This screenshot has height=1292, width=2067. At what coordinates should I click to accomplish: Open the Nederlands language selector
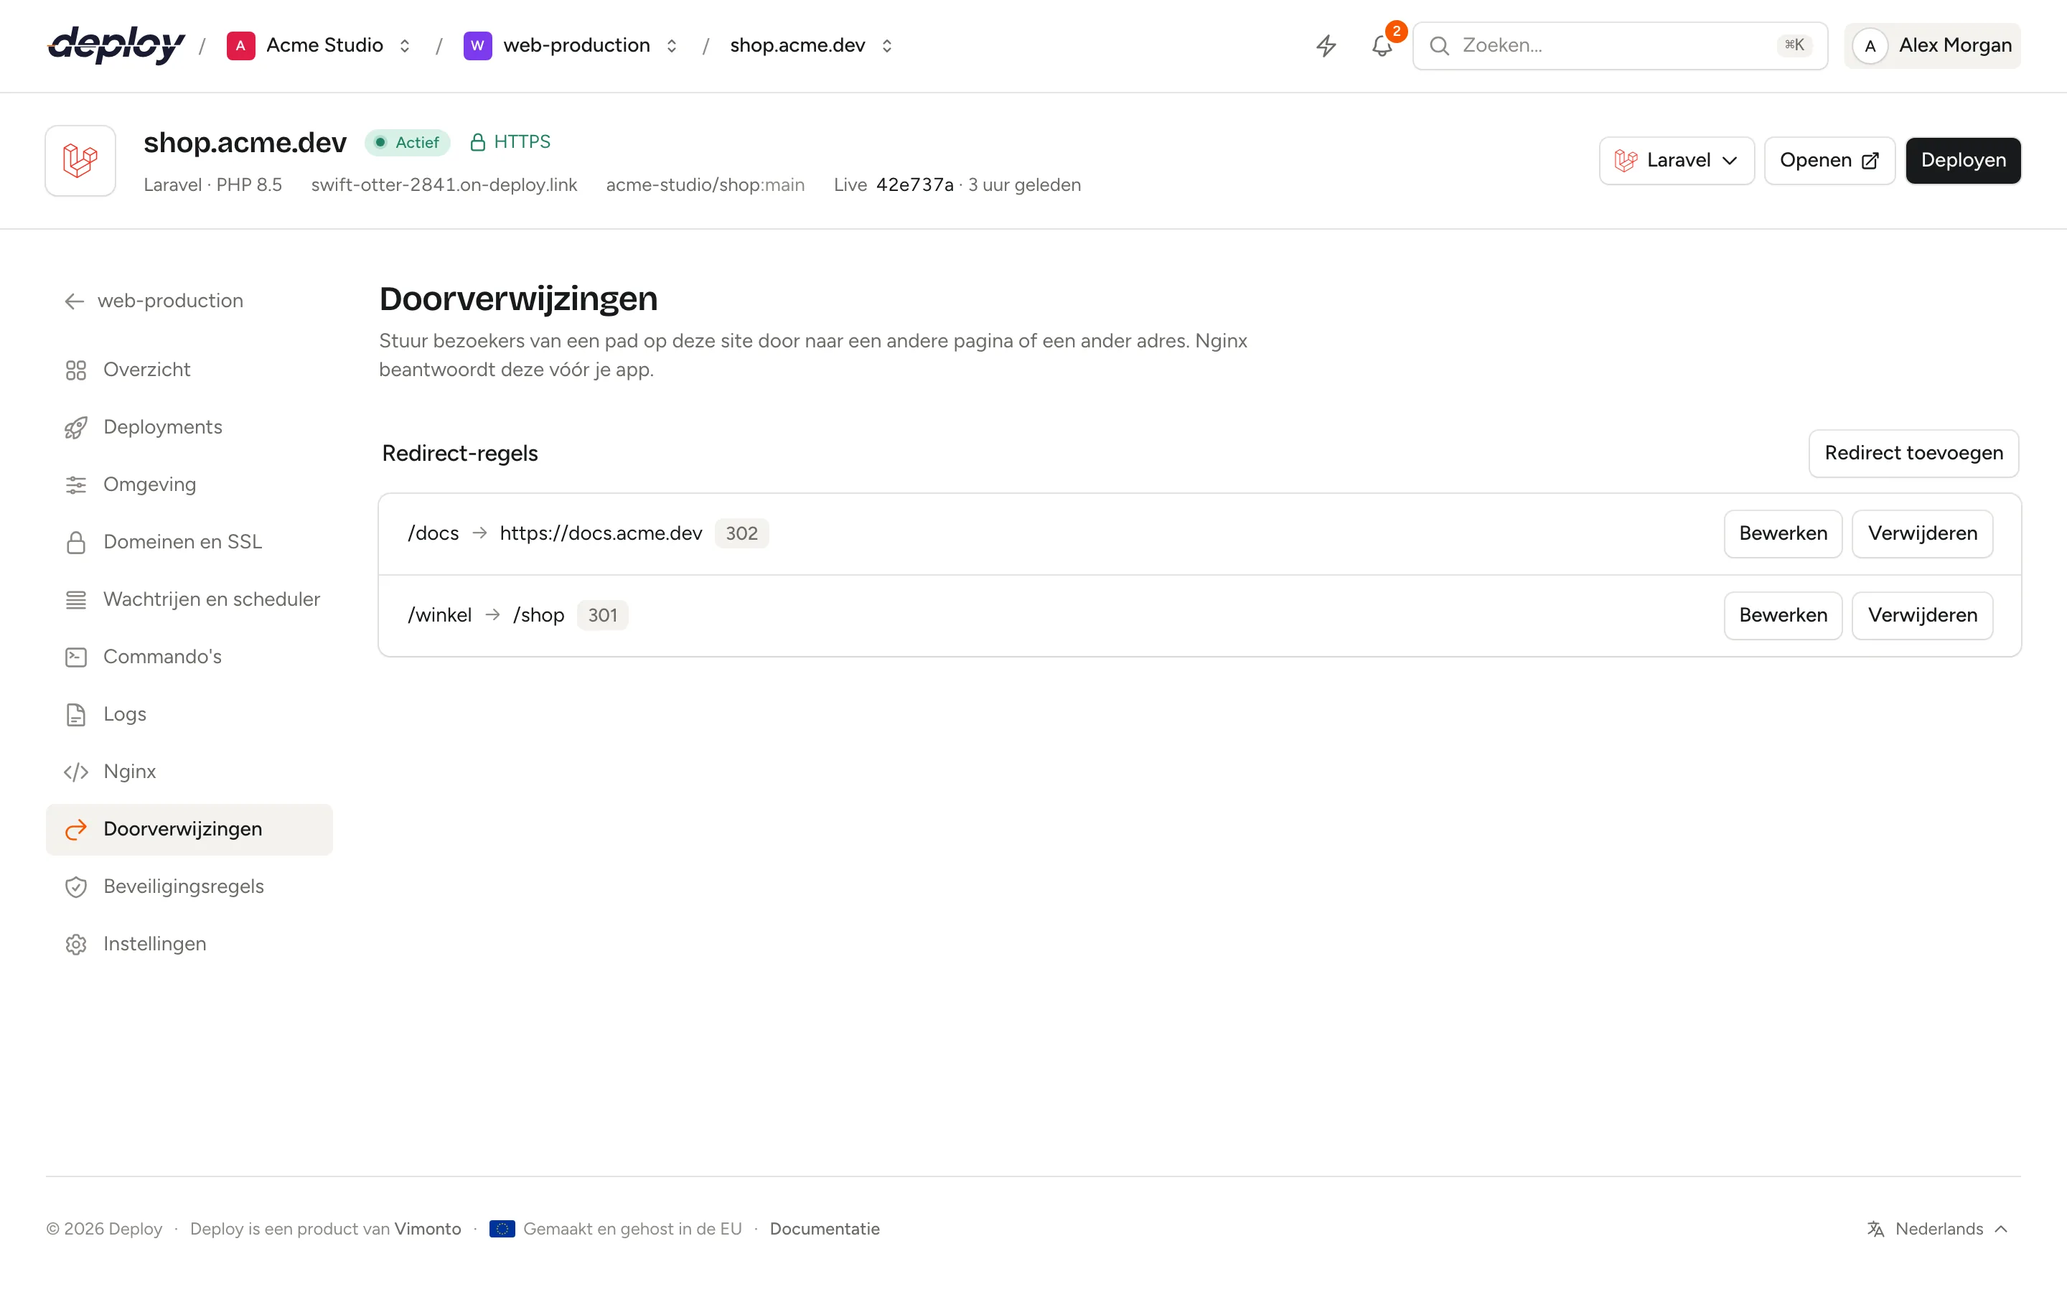point(1937,1229)
